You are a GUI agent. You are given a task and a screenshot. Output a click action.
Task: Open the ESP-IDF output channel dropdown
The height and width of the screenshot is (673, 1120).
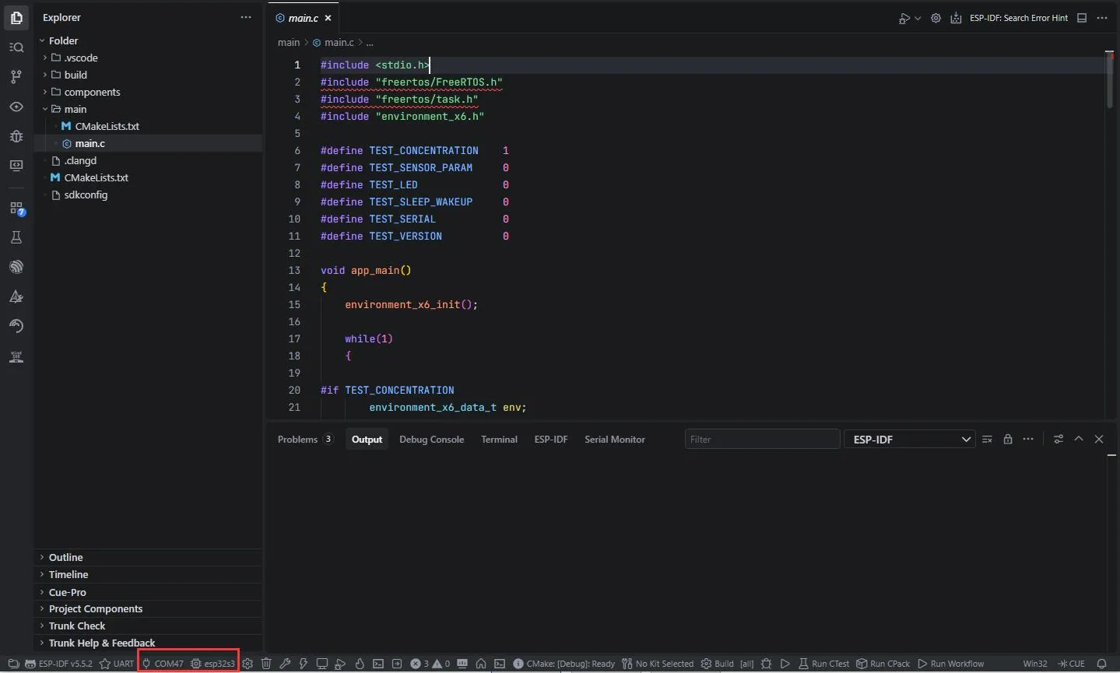point(909,440)
